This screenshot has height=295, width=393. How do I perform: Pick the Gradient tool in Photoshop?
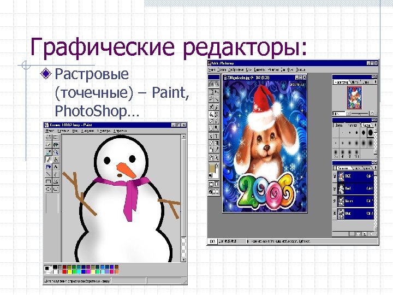[x=217, y=143]
